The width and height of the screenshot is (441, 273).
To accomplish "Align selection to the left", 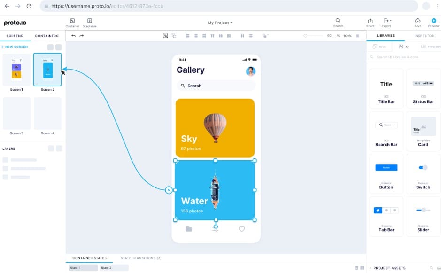I will pos(187,36).
